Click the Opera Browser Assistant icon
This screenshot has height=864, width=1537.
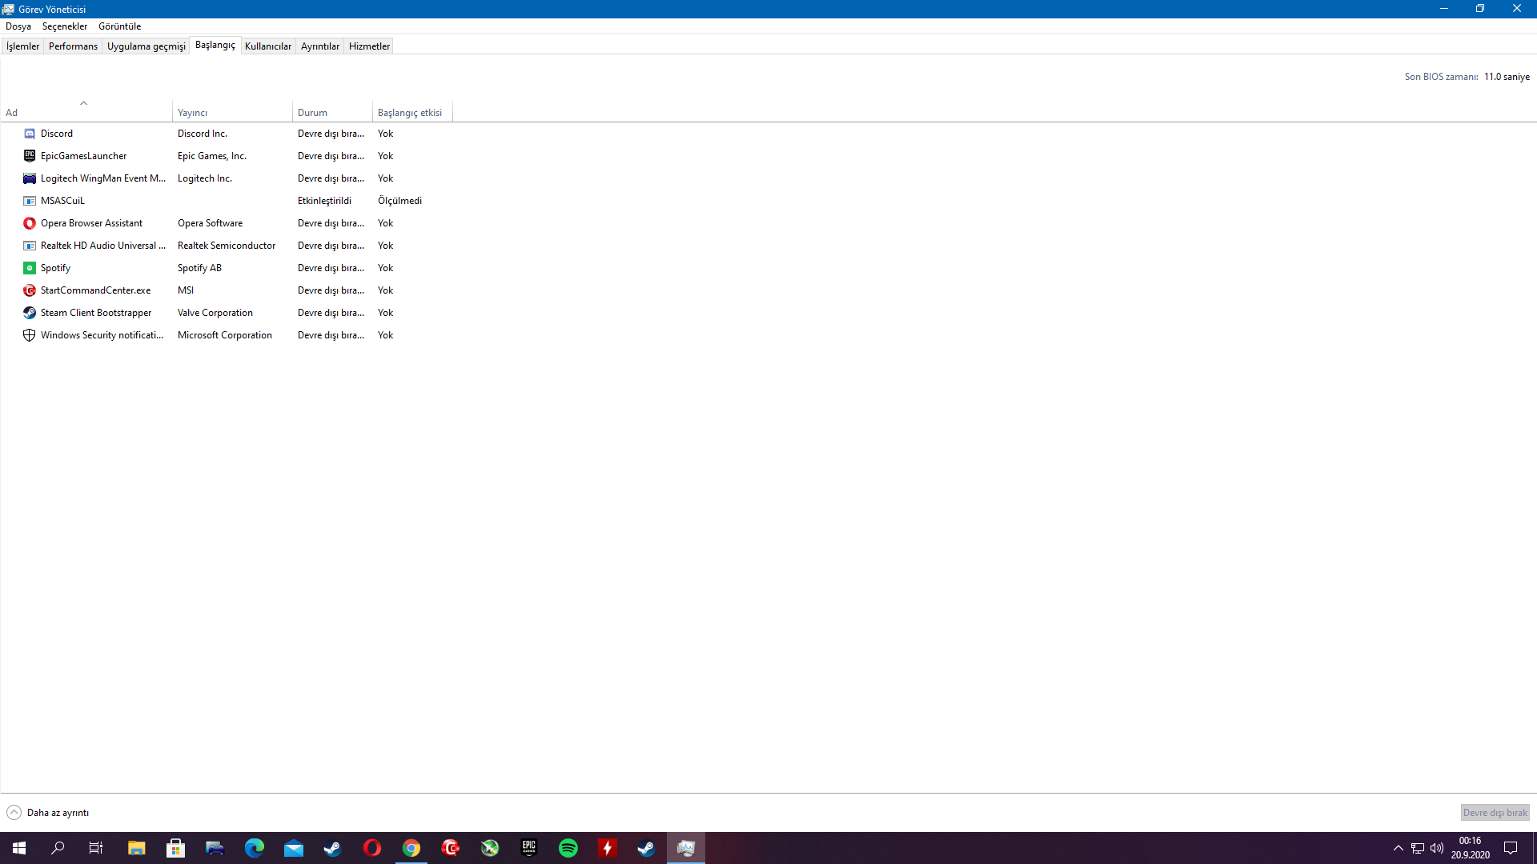[30, 223]
